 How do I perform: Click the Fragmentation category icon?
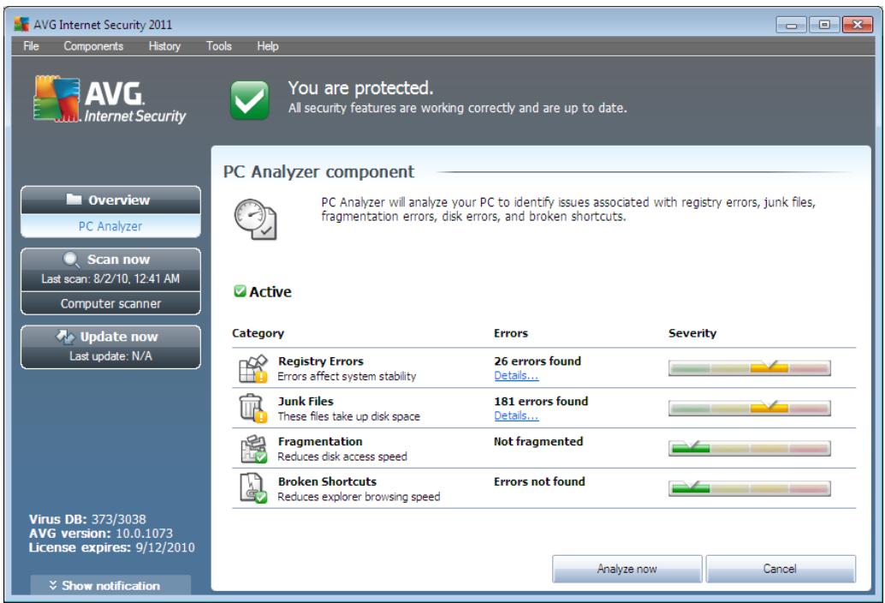point(253,449)
